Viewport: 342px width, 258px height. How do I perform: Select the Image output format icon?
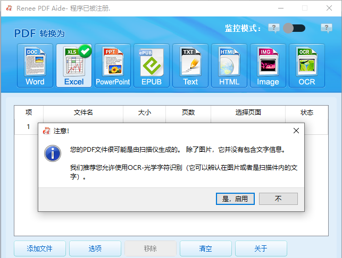click(x=268, y=66)
